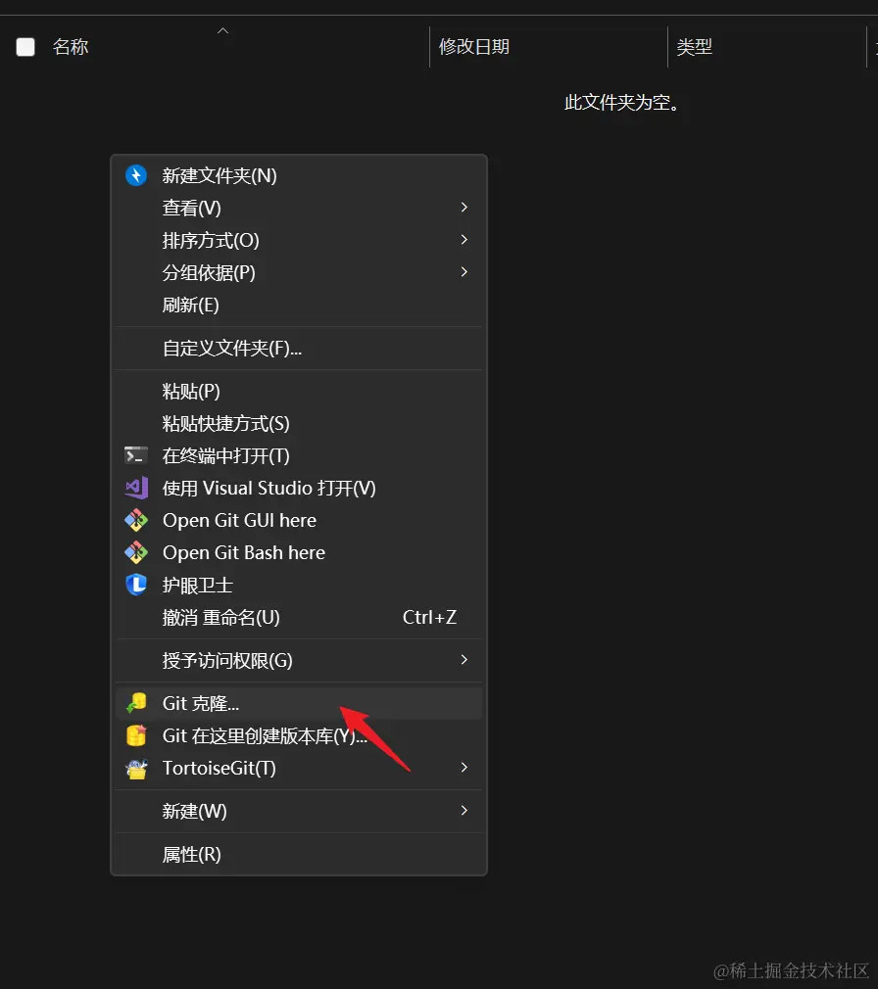Select 新建文件夹(N) from the context menu

pyautogui.click(x=299, y=175)
